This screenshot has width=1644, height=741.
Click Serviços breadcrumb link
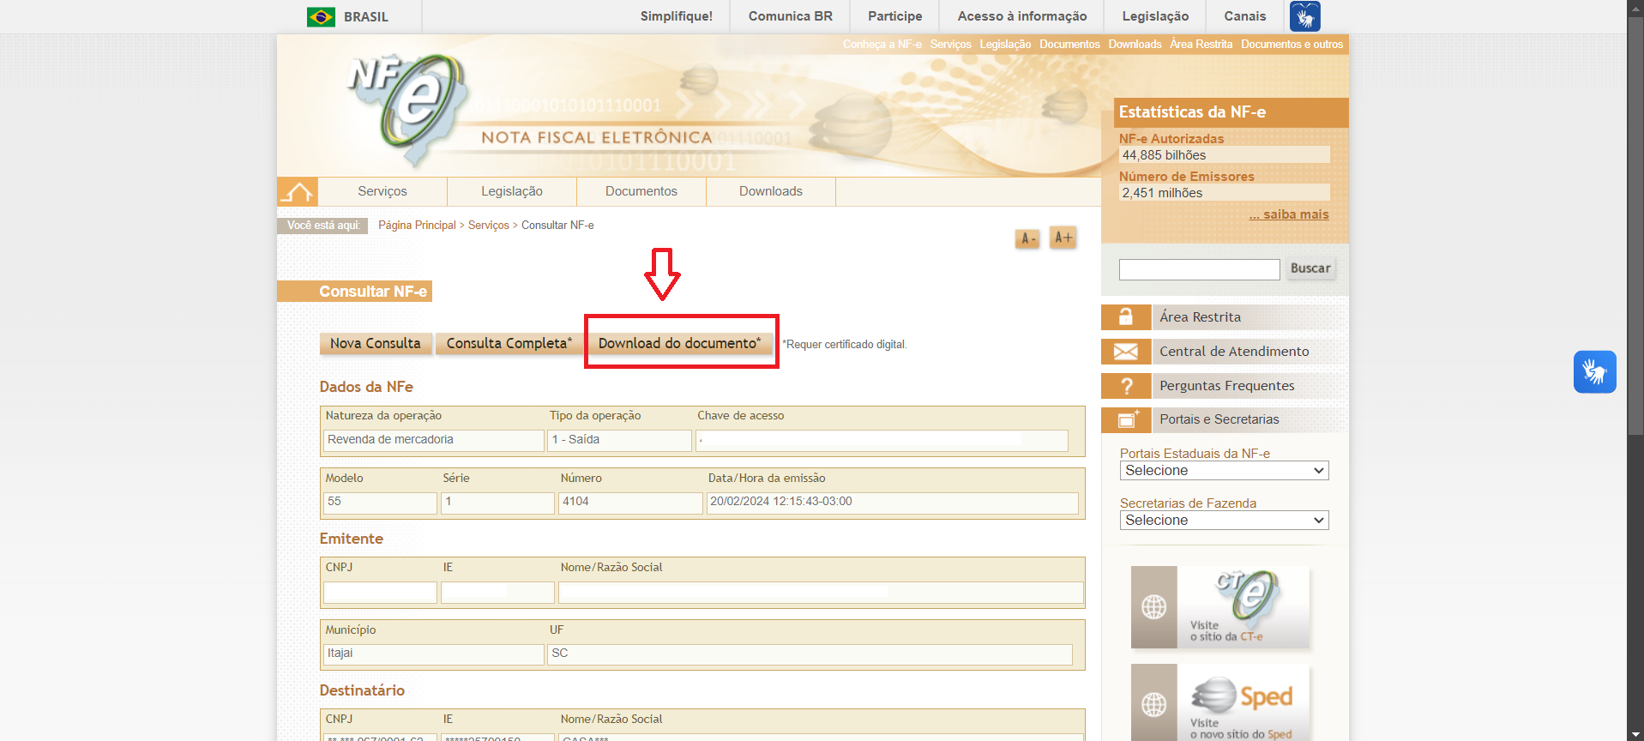(x=489, y=226)
